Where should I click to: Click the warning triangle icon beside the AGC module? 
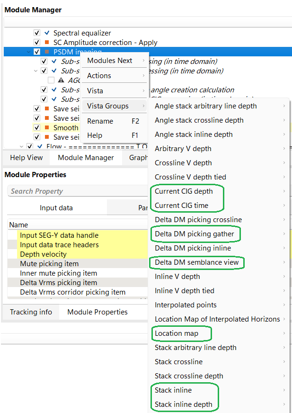coord(61,81)
